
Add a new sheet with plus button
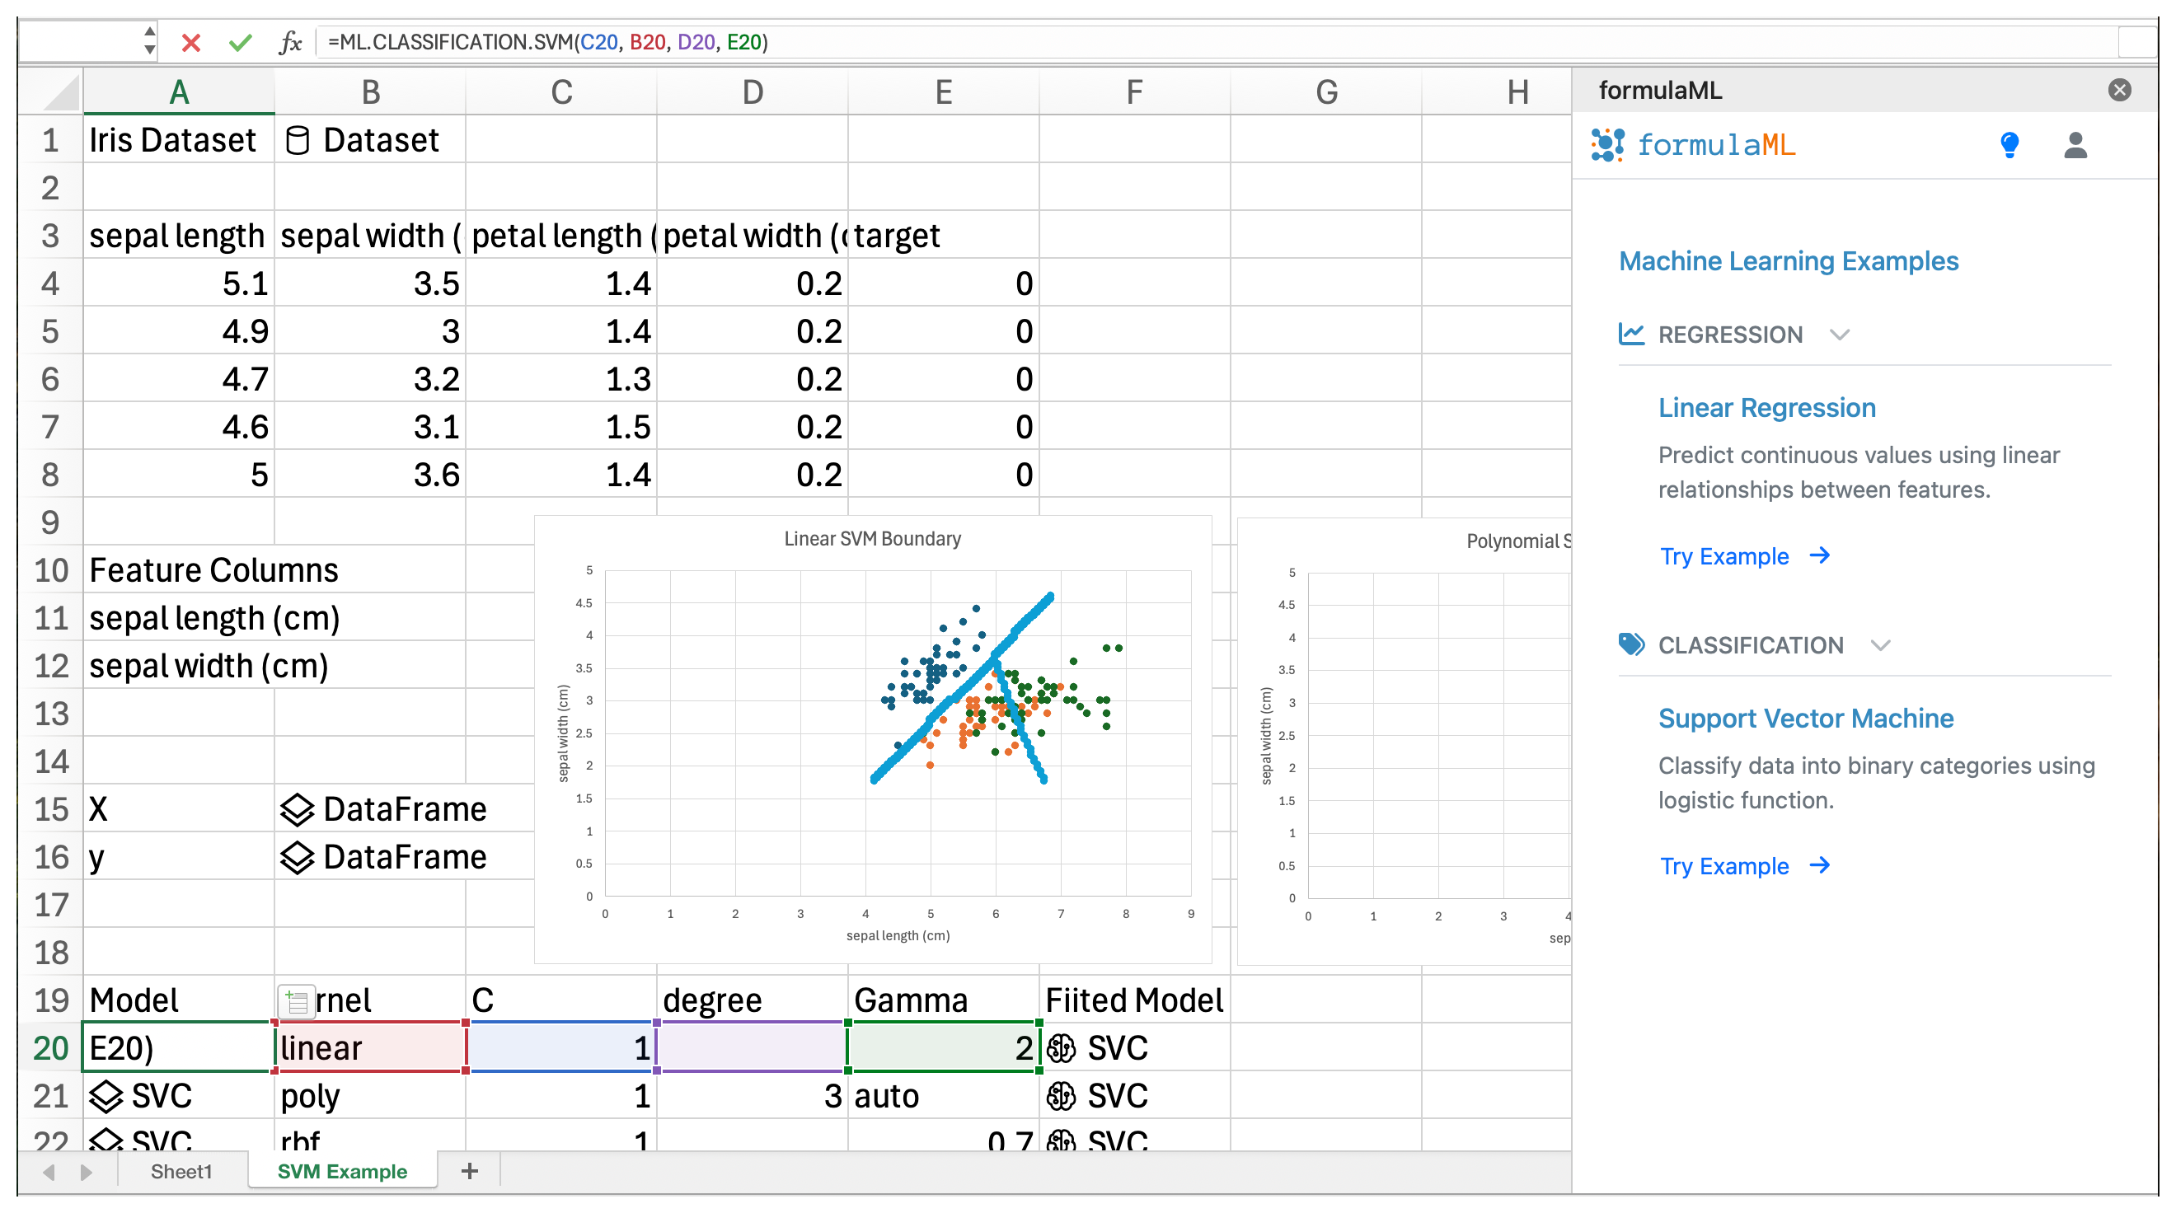[470, 1172]
